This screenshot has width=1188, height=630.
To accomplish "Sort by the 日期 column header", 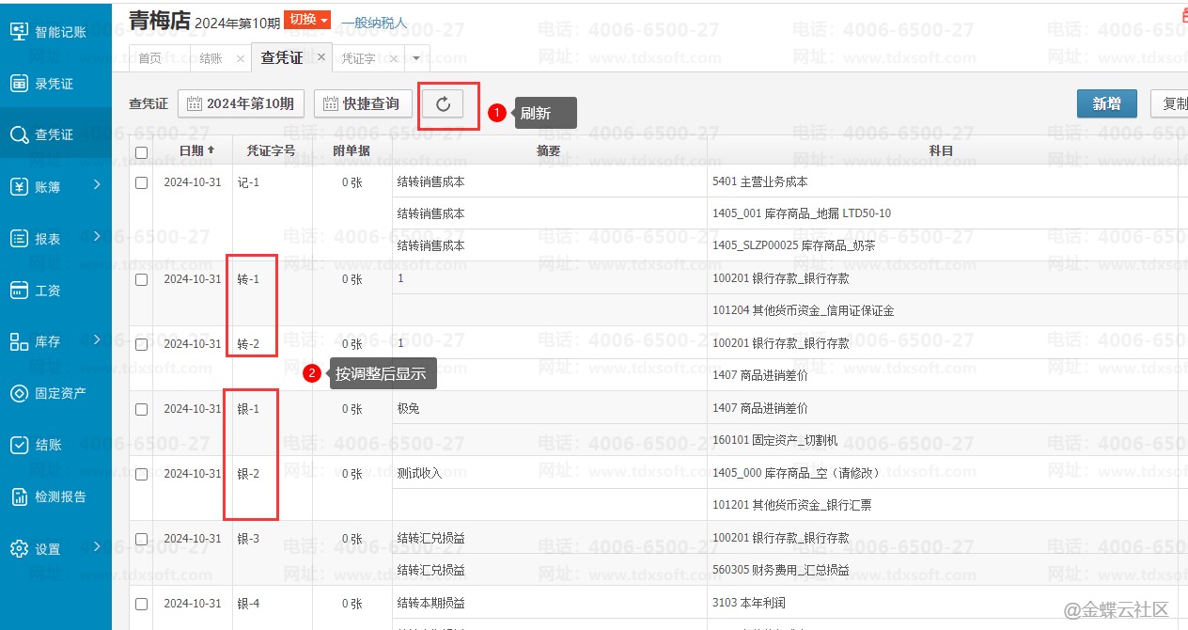I will tap(196, 150).
